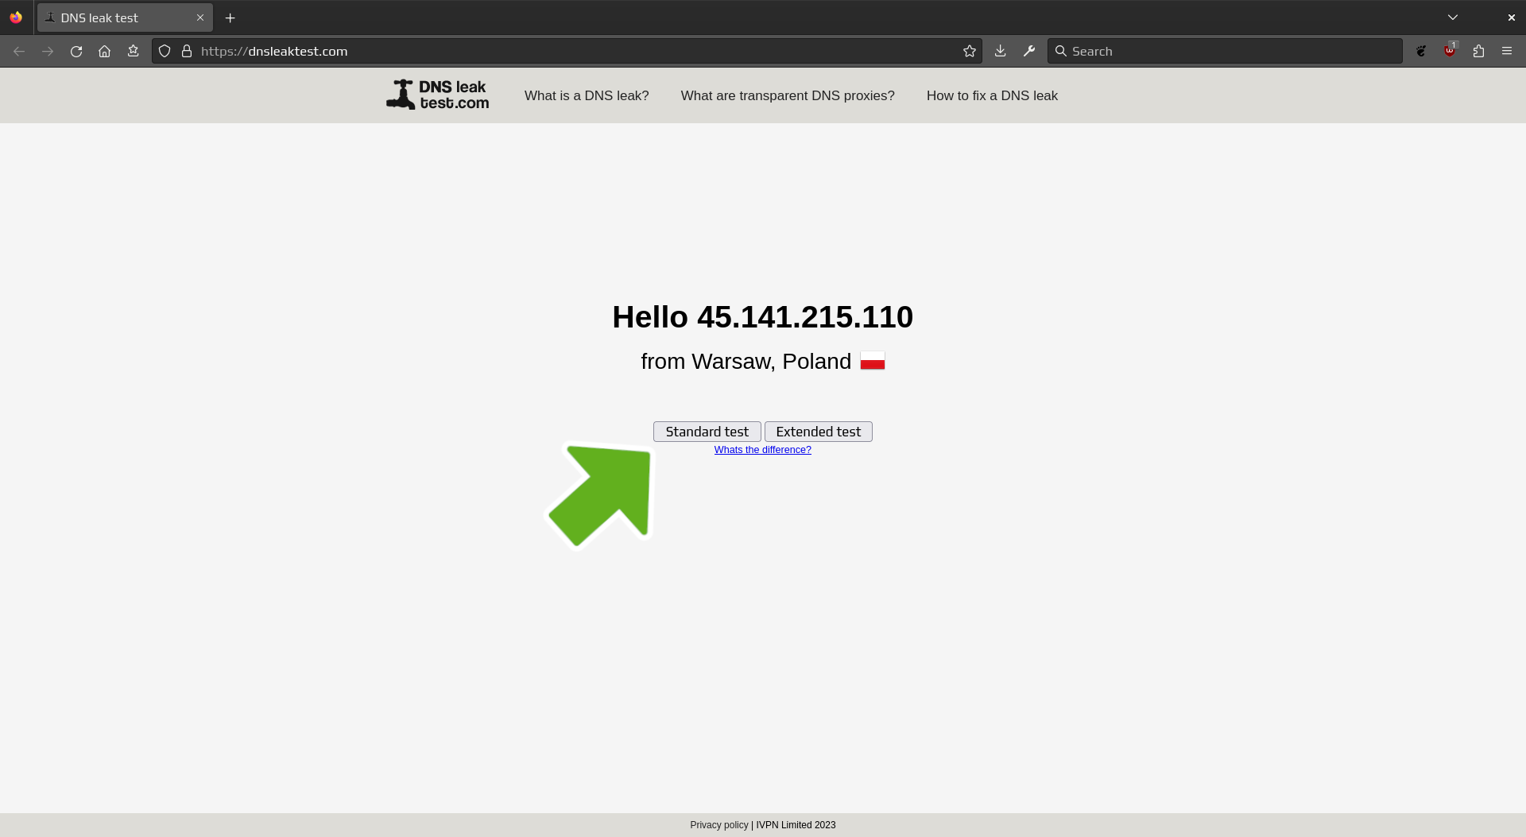The image size is (1526, 837).
Task: Open 'Whats the difference?' link
Action: coord(762,450)
